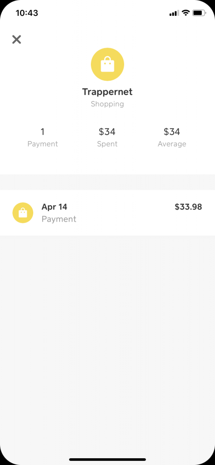Tap the 10:43 clock in status bar
This screenshot has height=465, width=215.
[27, 13]
